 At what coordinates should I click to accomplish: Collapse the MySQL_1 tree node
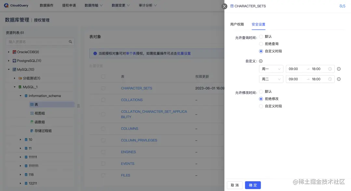click(15, 87)
